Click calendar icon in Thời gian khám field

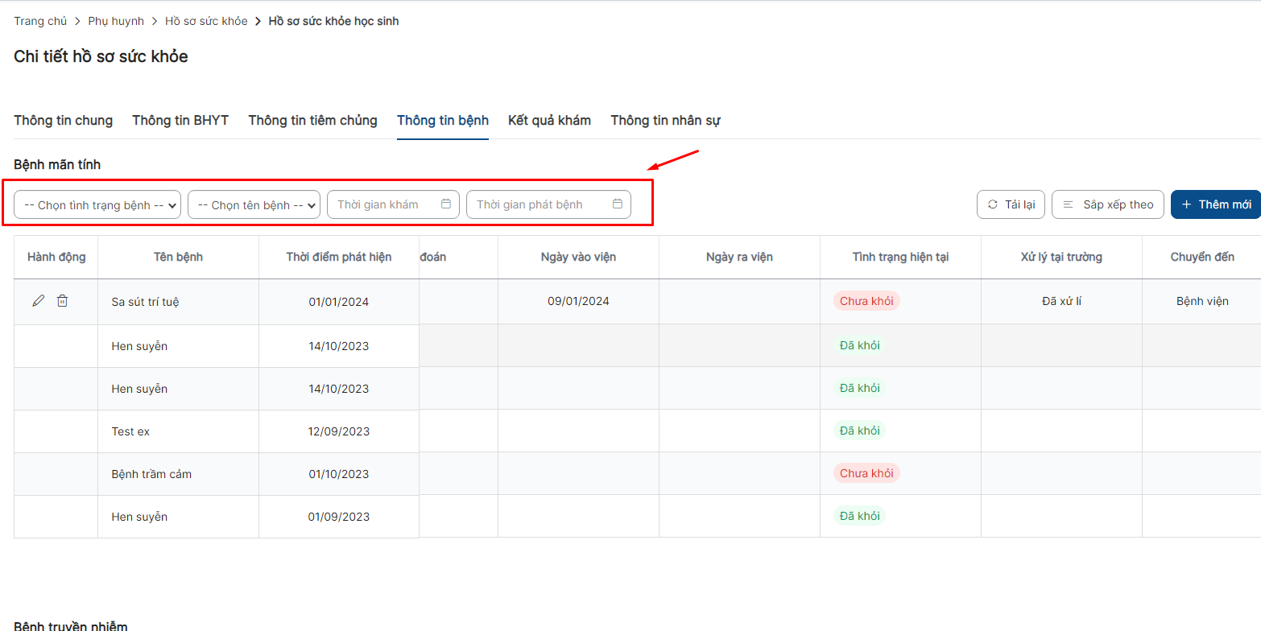[446, 204]
